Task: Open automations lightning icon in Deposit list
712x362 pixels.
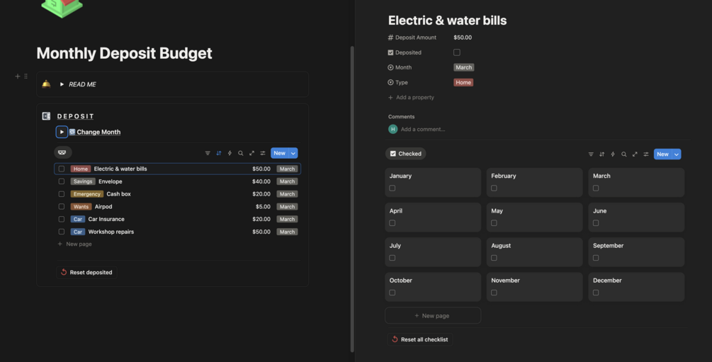Action: point(230,153)
